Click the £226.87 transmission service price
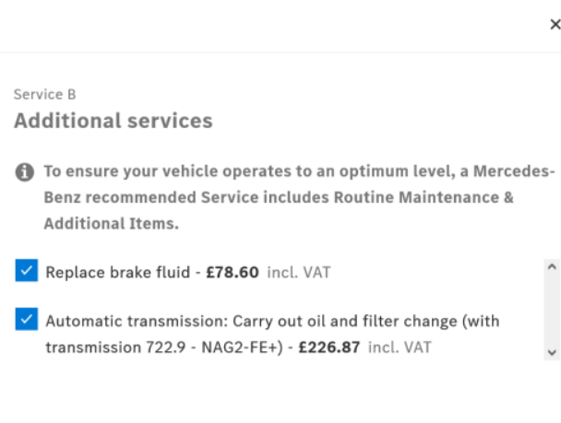Viewport: 561px width, 423px height. click(329, 347)
